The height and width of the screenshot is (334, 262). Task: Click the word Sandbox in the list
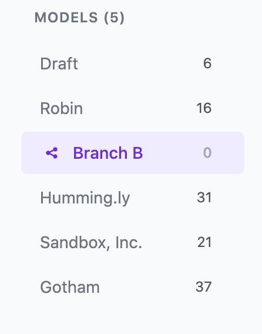tap(73, 242)
